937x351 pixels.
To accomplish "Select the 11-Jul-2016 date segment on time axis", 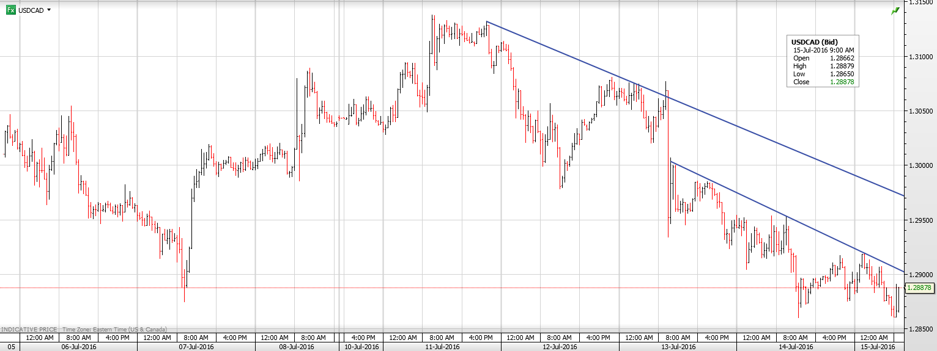I will point(442,346).
